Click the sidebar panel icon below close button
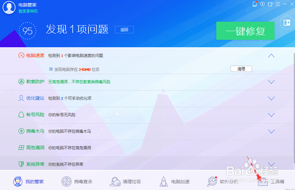The image size is (295, 190). point(287,23)
